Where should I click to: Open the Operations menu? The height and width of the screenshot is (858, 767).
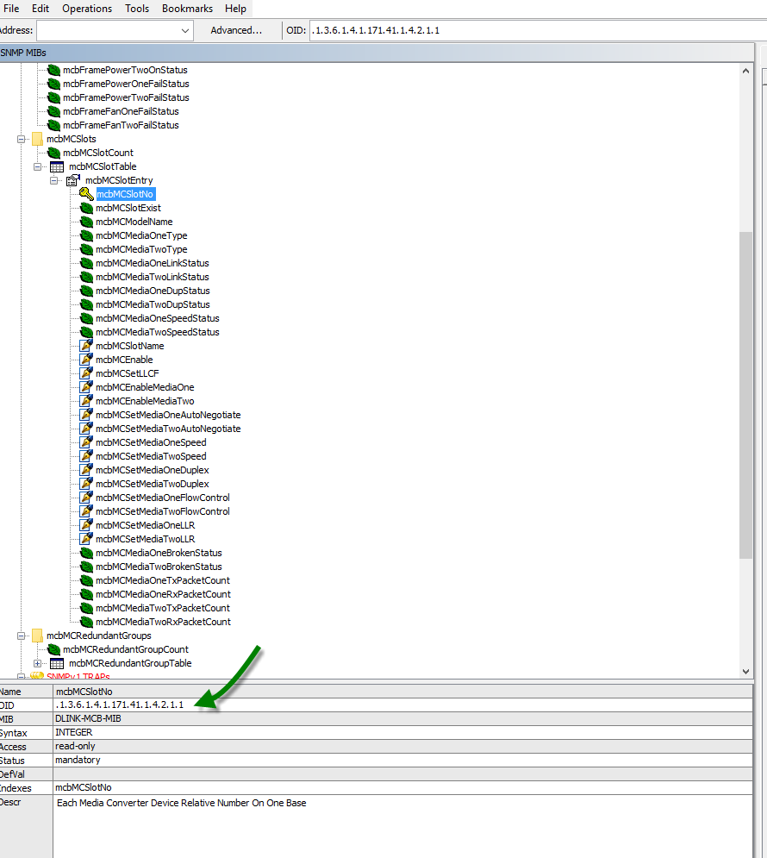tap(87, 9)
